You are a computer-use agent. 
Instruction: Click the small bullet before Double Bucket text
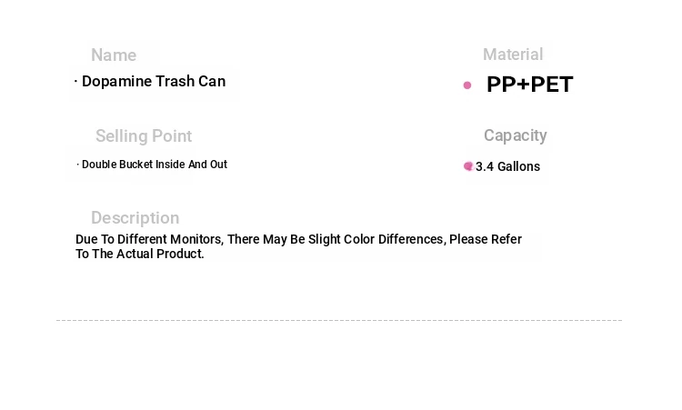pos(78,165)
